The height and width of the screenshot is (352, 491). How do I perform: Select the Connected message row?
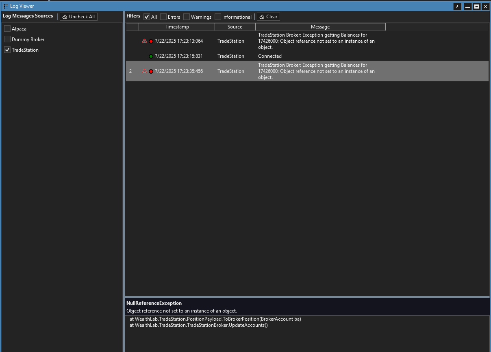(x=307, y=56)
